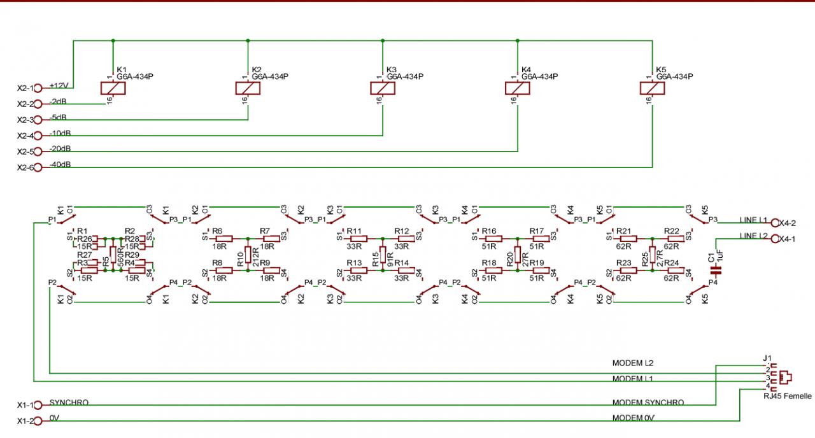This screenshot has height=438, width=815.
Task: Click the SYNCHRO label beside X1-1
Action: point(69,402)
